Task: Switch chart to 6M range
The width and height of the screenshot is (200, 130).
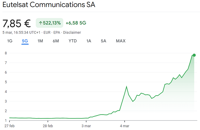Action: pyautogui.click(x=56, y=41)
